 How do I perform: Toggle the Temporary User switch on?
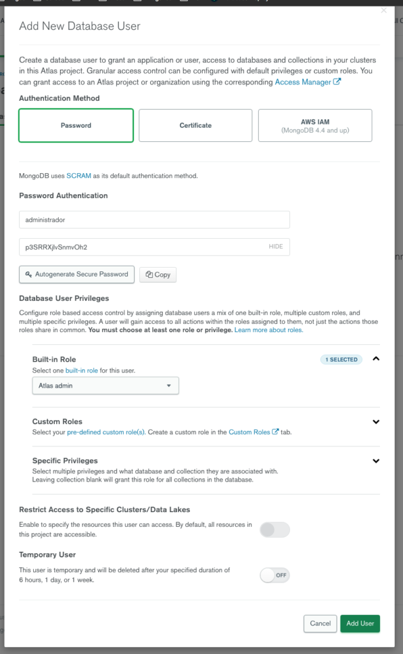[x=275, y=575]
